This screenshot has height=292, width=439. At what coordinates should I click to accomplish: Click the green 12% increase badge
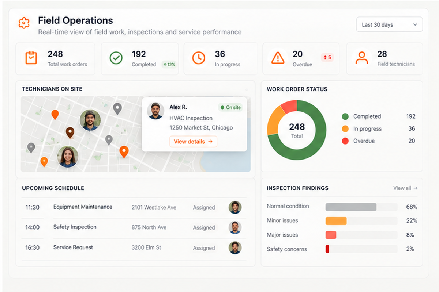click(x=169, y=65)
